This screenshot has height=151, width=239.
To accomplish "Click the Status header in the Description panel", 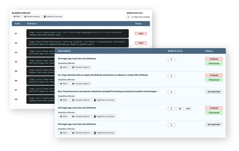I will click(209, 51).
